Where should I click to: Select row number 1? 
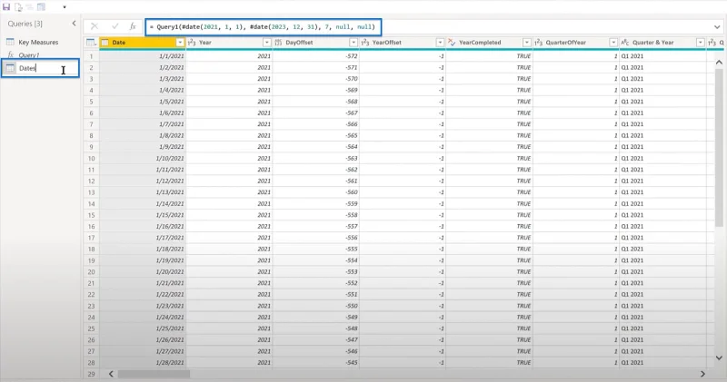[x=92, y=56]
